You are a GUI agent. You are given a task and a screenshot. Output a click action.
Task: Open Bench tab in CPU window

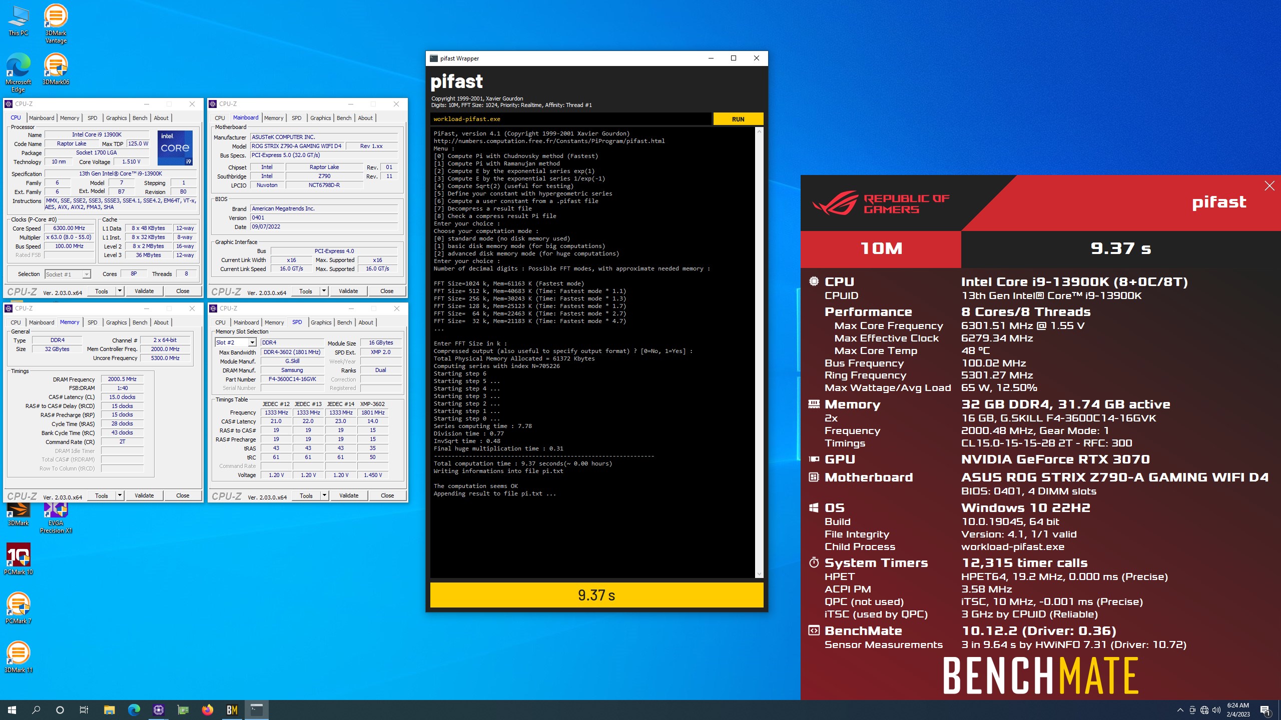coord(140,118)
